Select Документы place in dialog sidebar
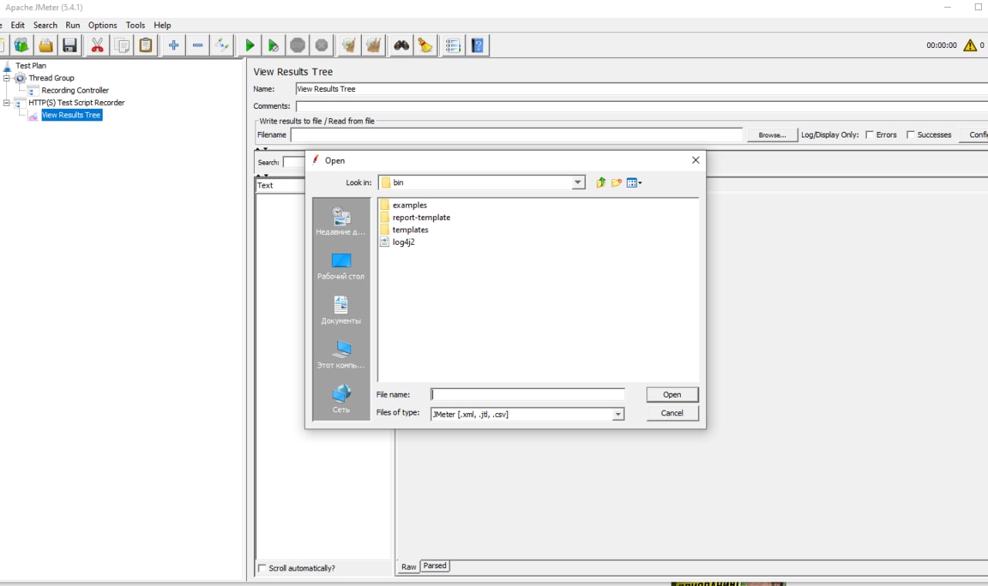 [341, 310]
